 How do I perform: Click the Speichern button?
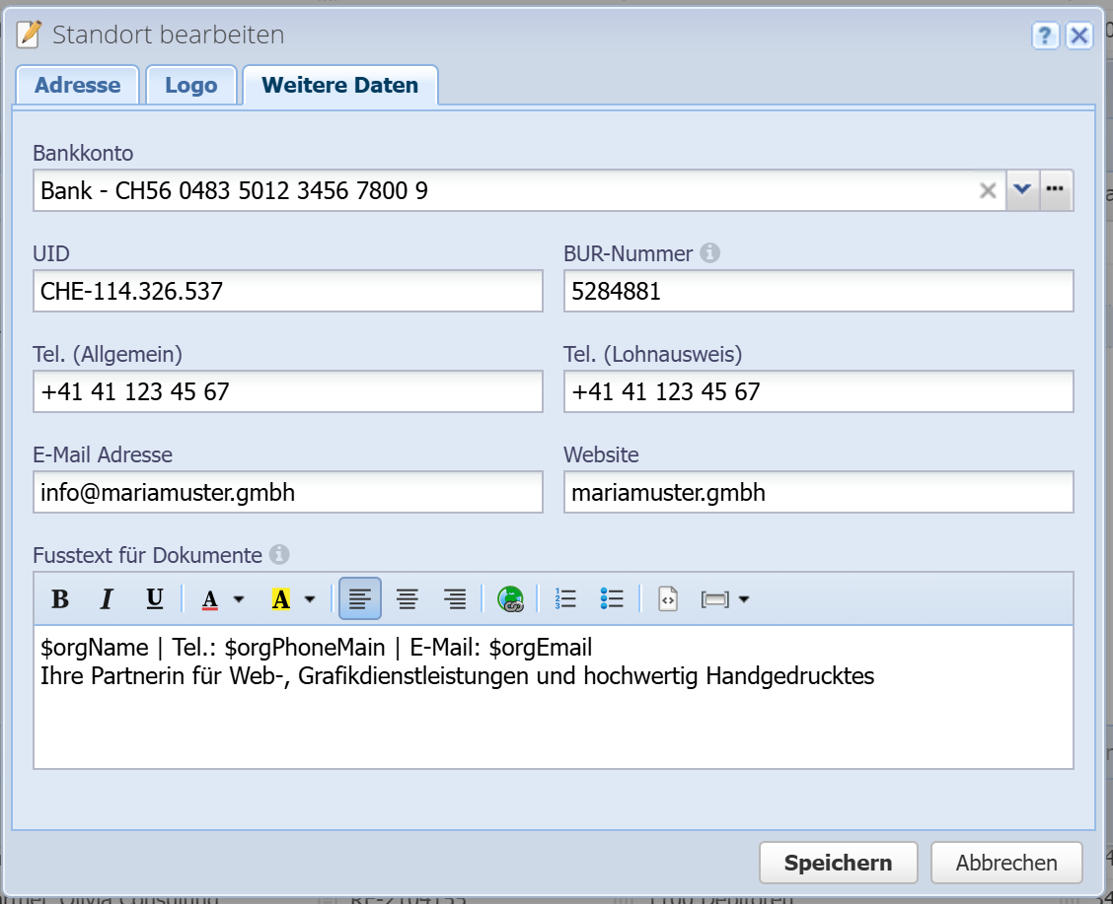click(x=838, y=863)
